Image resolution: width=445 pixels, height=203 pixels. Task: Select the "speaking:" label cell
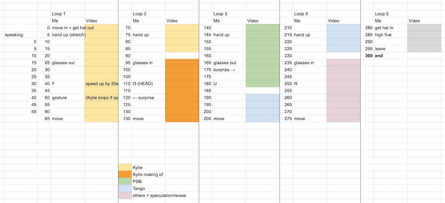(14, 35)
